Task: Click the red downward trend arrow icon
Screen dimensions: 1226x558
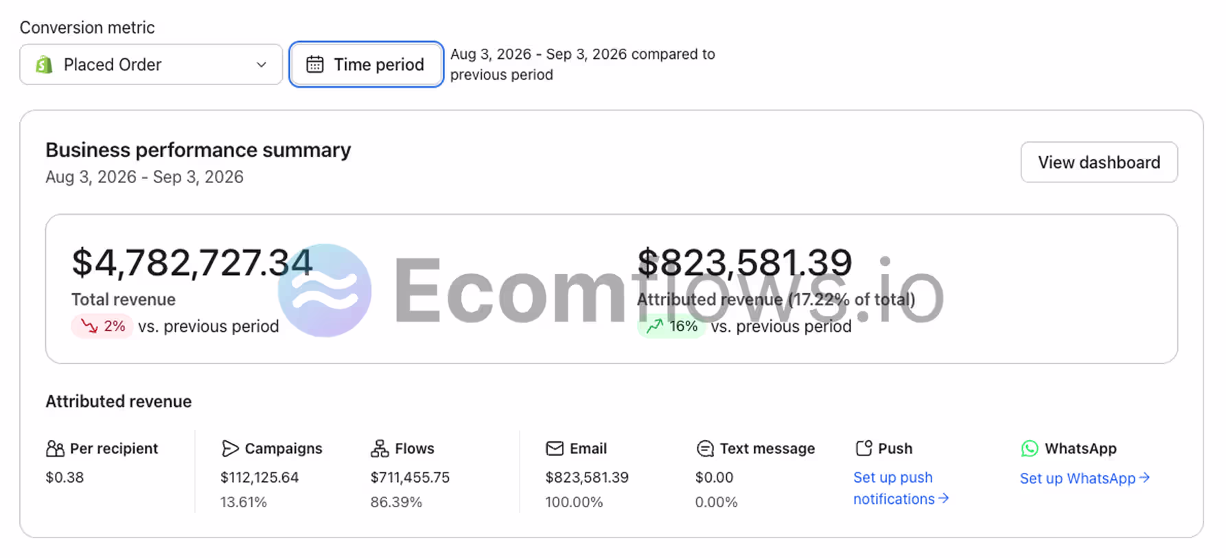Action: tap(89, 326)
